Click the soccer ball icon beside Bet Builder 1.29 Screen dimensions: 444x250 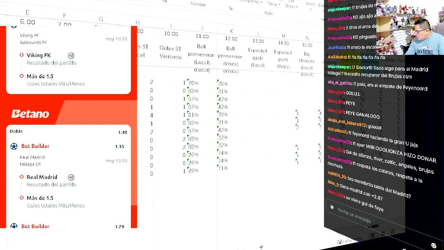point(14,226)
